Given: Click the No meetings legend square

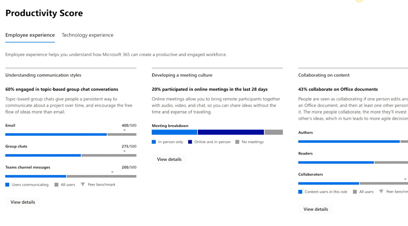Looking at the screenshot, I should click(x=237, y=142).
